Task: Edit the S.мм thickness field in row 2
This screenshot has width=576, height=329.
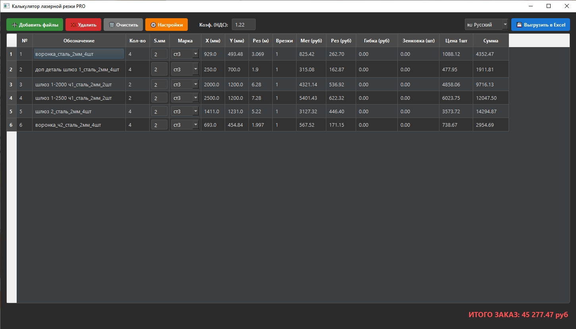Action: (x=159, y=70)
